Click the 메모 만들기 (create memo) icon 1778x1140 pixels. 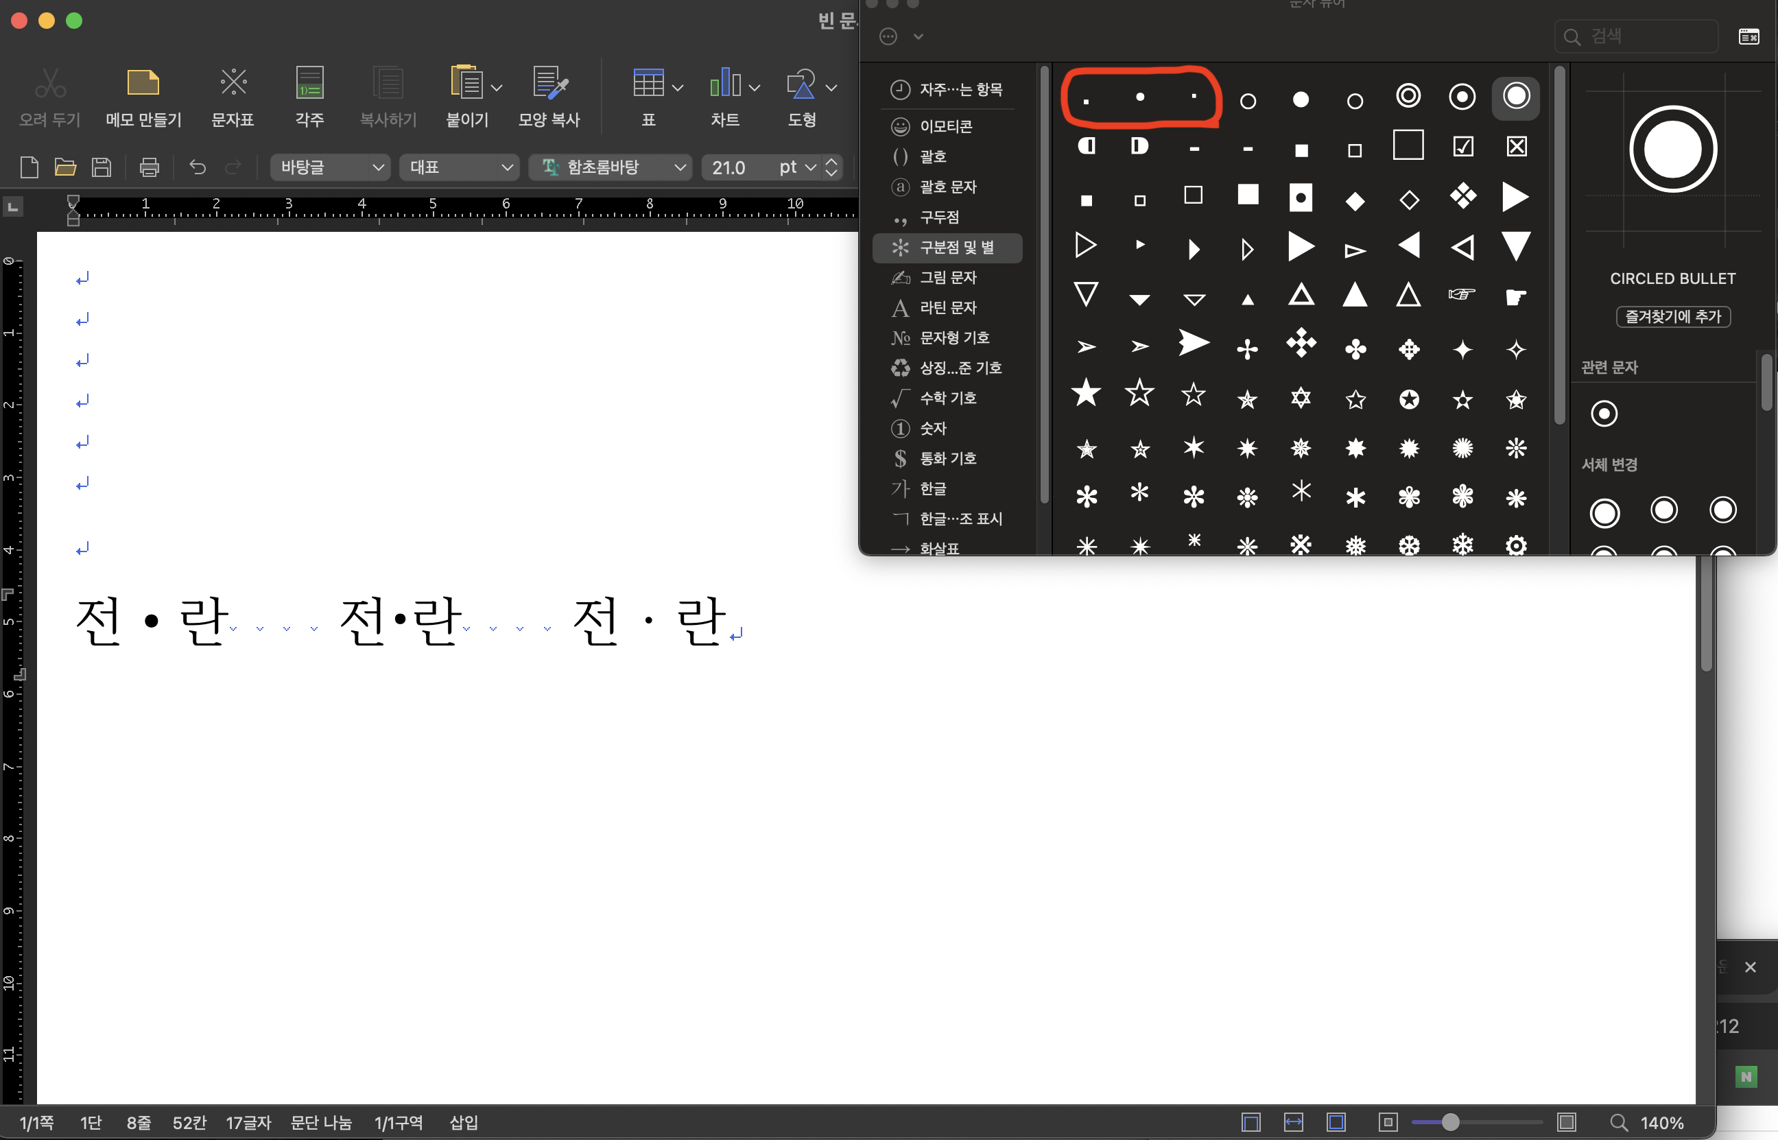click(x=143, y=83)
